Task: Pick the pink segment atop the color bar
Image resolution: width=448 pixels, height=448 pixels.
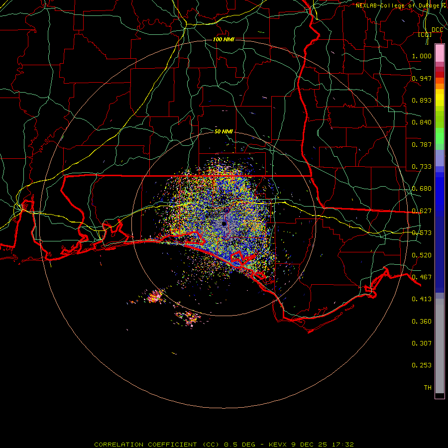Action: [x=440, y=53]
